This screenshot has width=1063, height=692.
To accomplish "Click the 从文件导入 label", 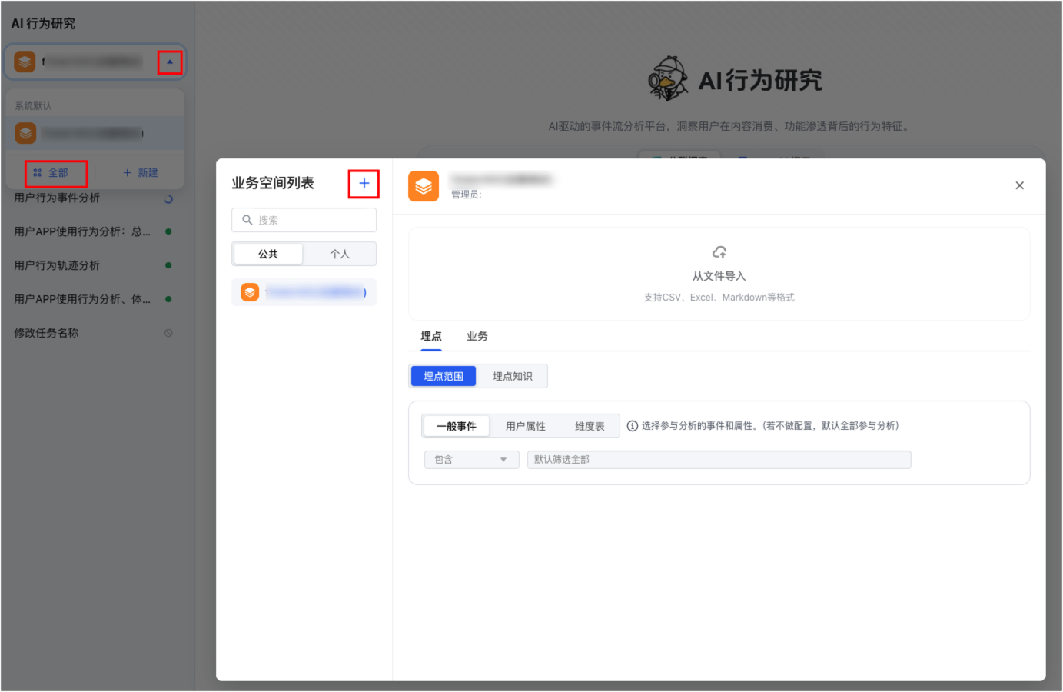I will click(719, 276).
